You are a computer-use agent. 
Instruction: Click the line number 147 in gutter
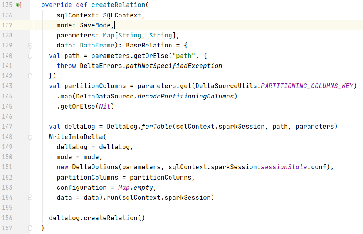pyautogui.click(x=7, y=126)
